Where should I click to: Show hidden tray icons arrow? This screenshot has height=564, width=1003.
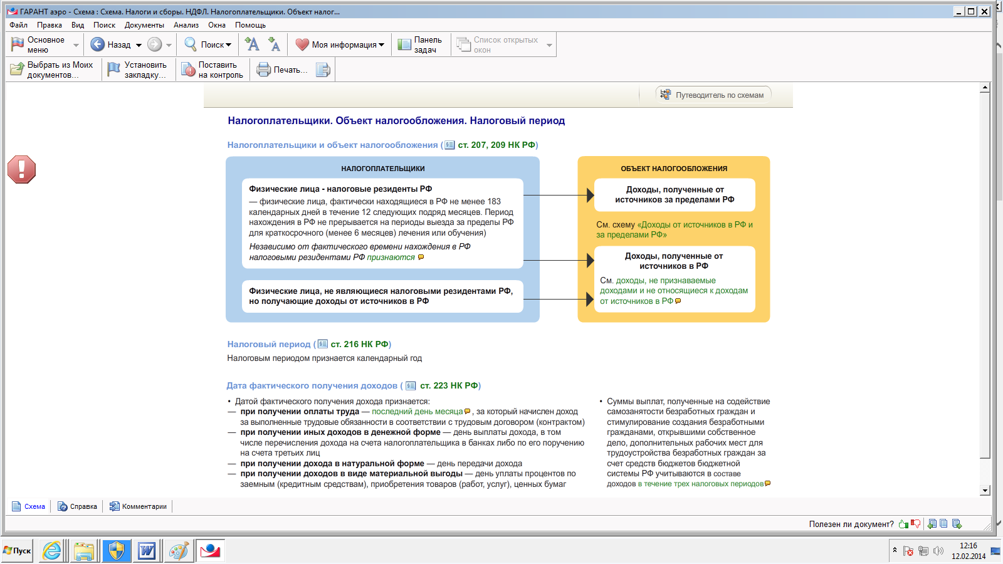pos(895,550)
